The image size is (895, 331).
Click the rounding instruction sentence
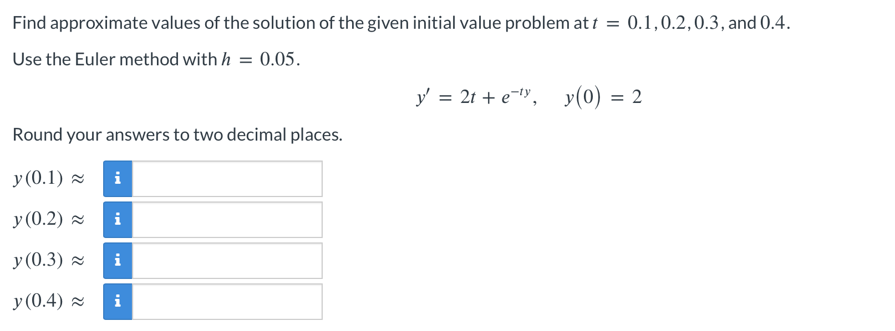(x=177, y=134)
